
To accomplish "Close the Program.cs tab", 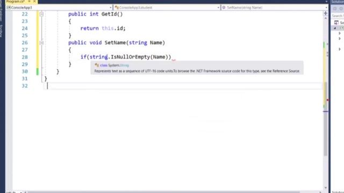I will [34, 1].
